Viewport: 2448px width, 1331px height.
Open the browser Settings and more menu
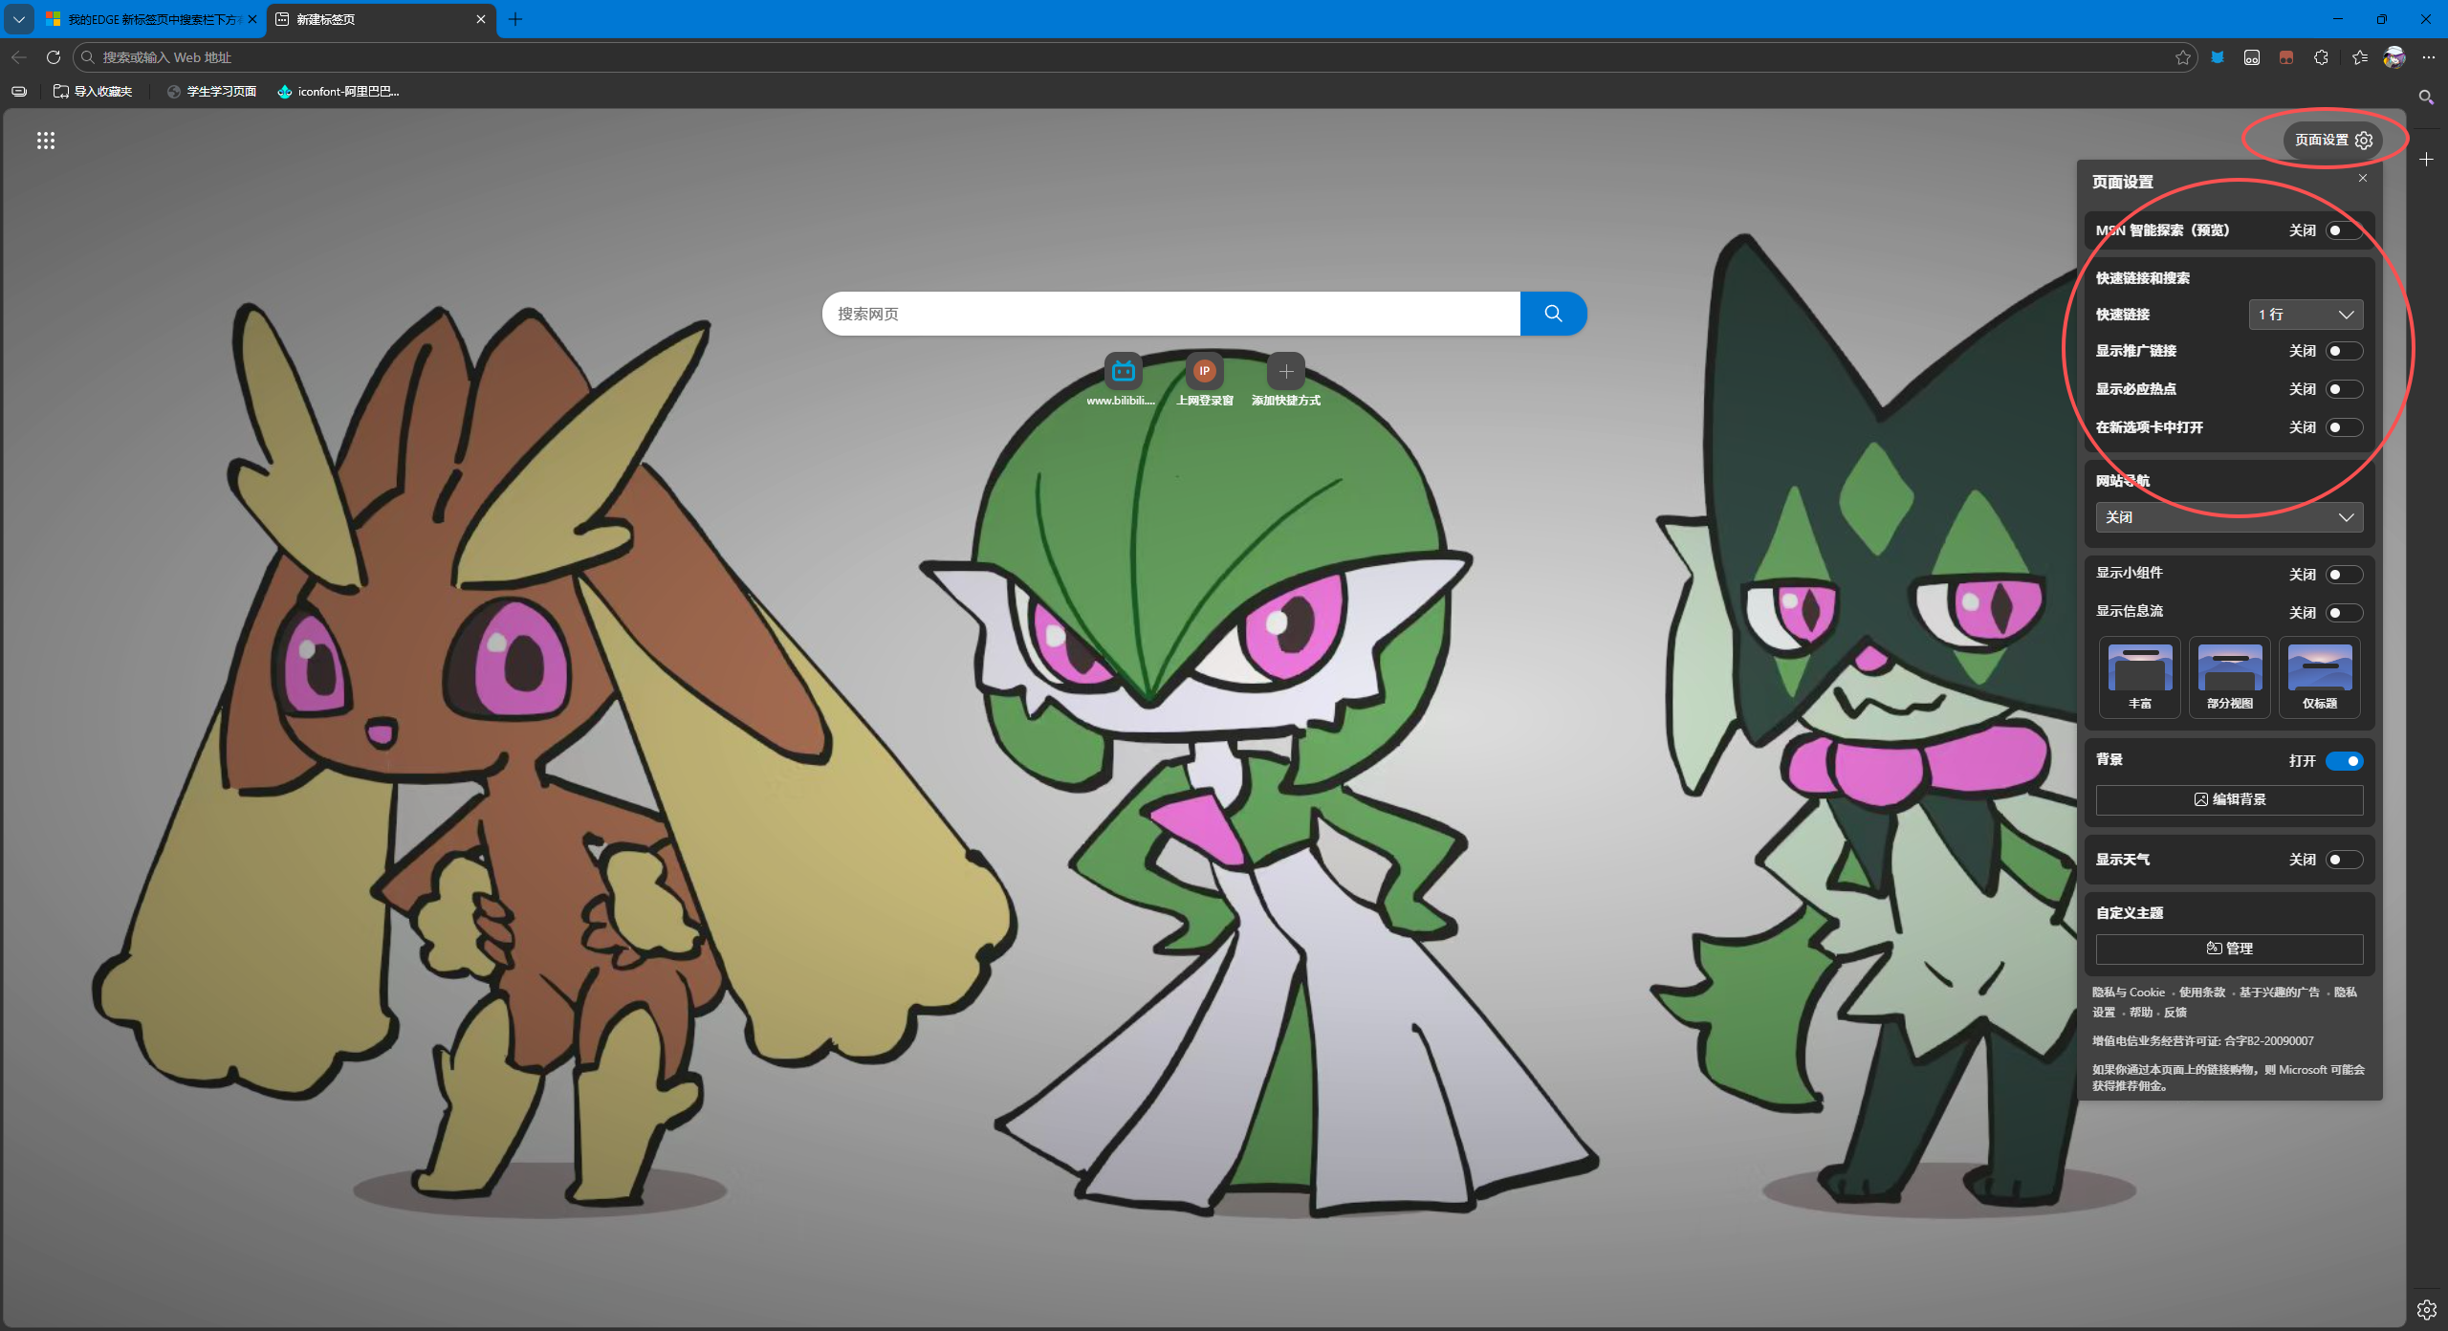[2429, 57]
